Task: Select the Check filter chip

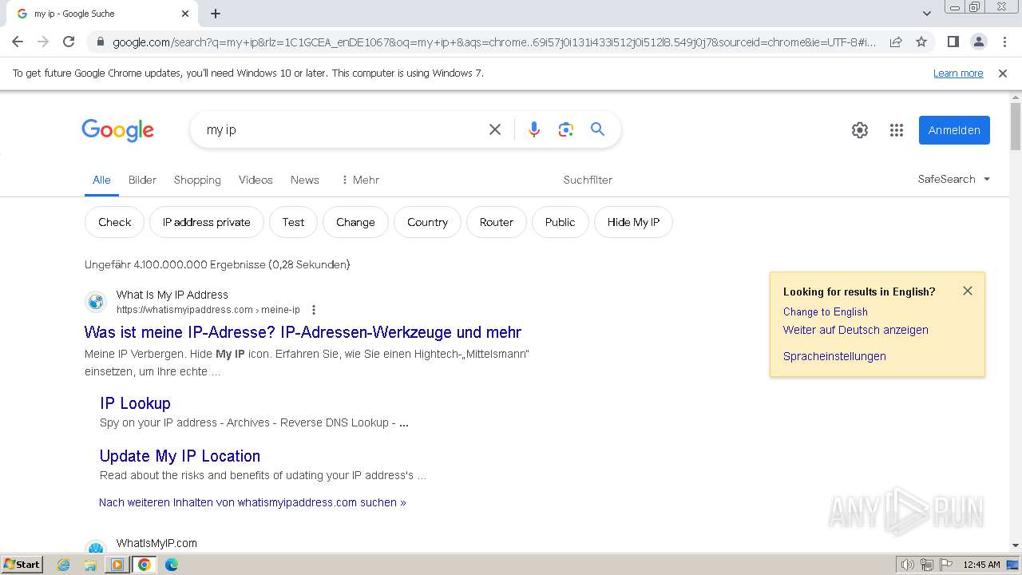Action: [x=114, y=222]
